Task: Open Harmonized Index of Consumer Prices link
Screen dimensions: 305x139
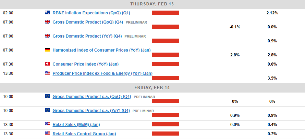Action: point(101,50)
